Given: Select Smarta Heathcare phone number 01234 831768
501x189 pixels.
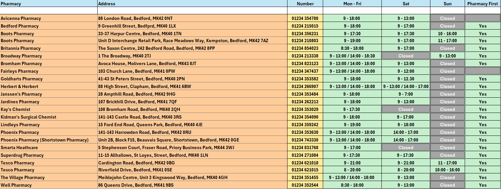Looking at the screenshot, I should (x=305, y=147).
